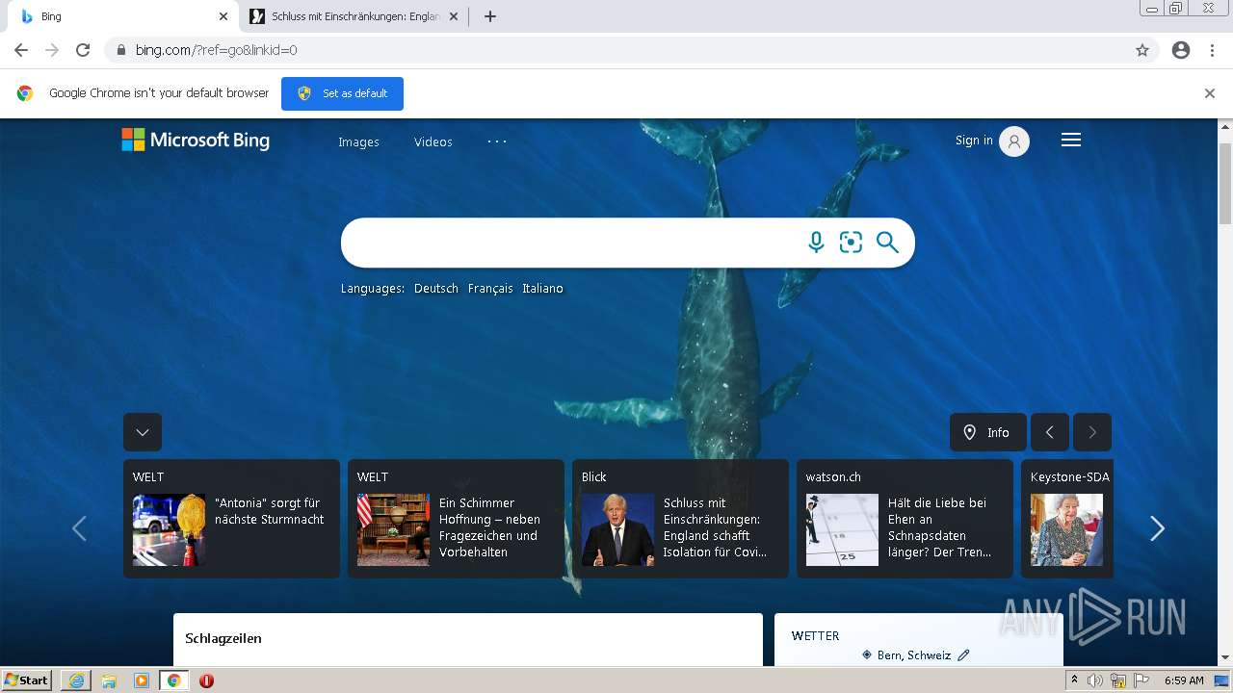The image size is (1233, 693).
Task: Open the Images search page
Action: point(358,141)
